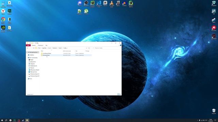218x122 pixels.
Task: Click the Yandex Browser taskbar icon
Action: pos(11,120)
